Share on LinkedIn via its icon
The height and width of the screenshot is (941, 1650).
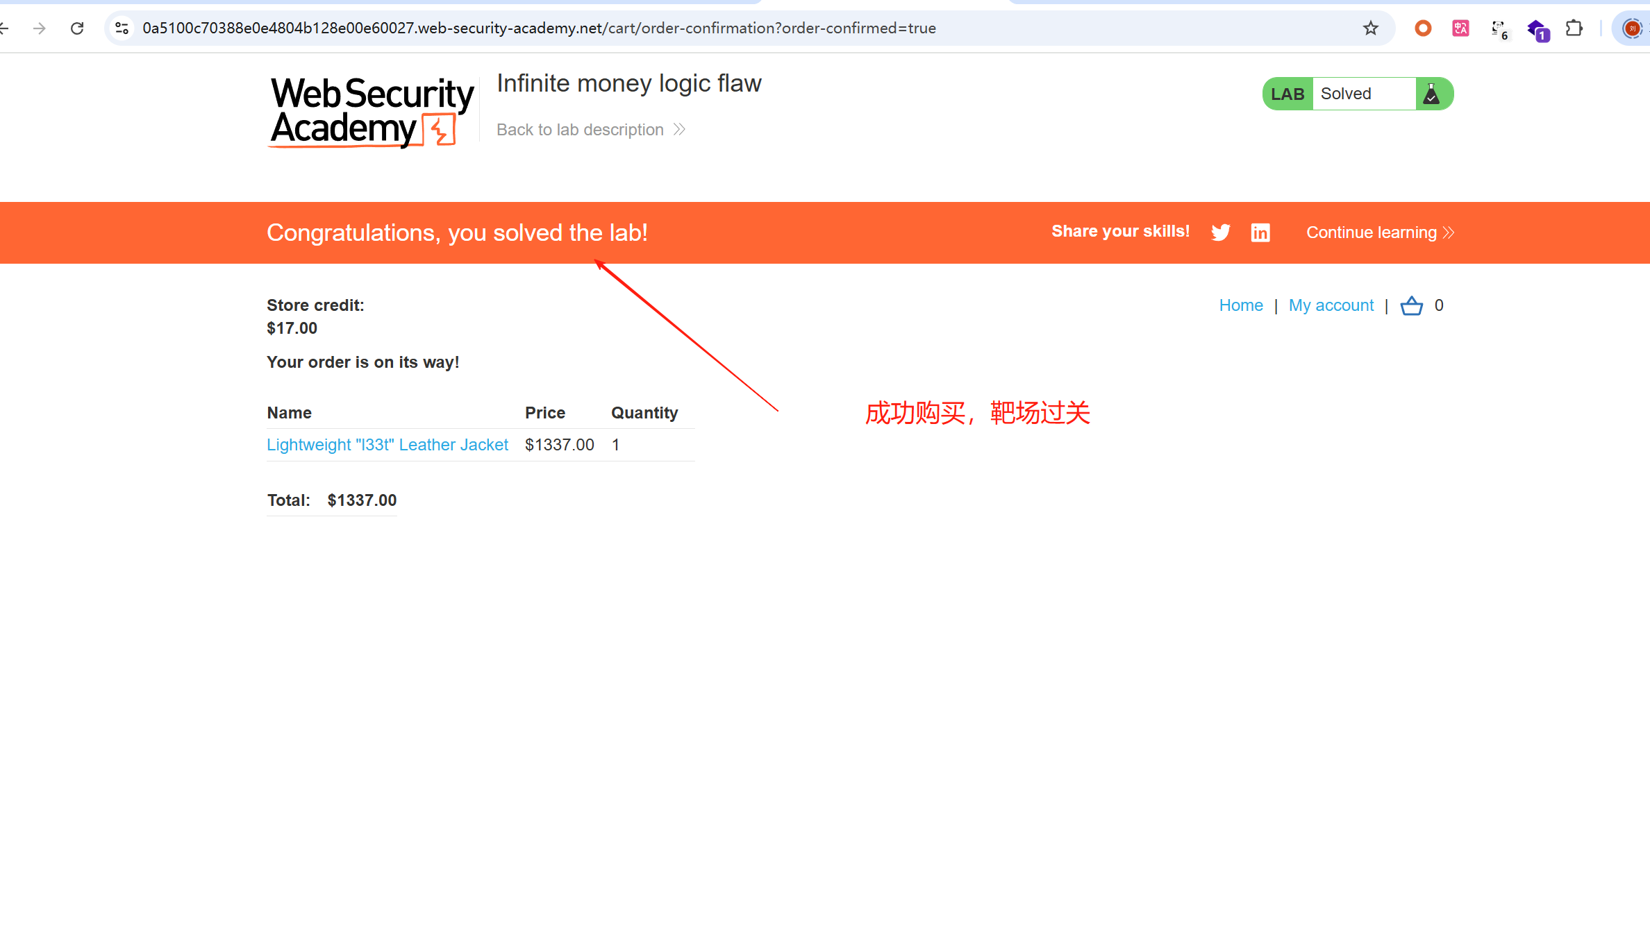(x=1260, y=232)
